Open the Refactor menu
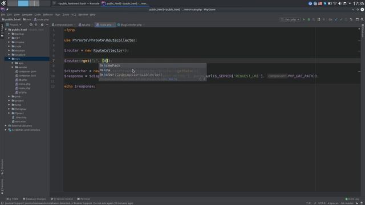Image resolution: width=365 pixels, height=205 pixels. [x=48, y=15]
